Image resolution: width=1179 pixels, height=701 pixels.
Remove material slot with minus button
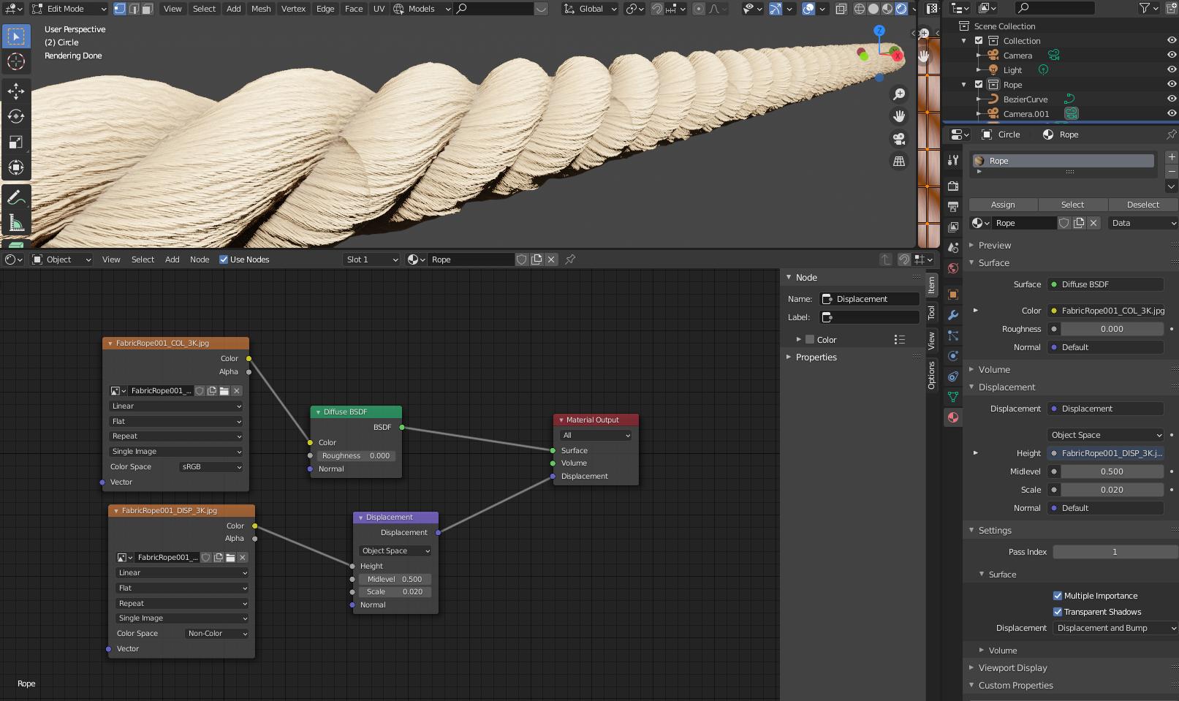[x=1171, y=171]
